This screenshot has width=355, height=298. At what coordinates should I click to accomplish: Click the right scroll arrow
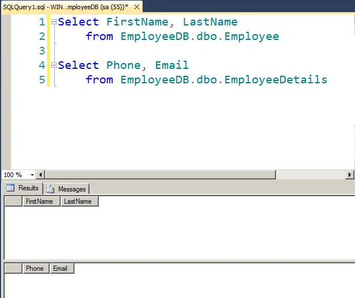[x=349, y=175]
